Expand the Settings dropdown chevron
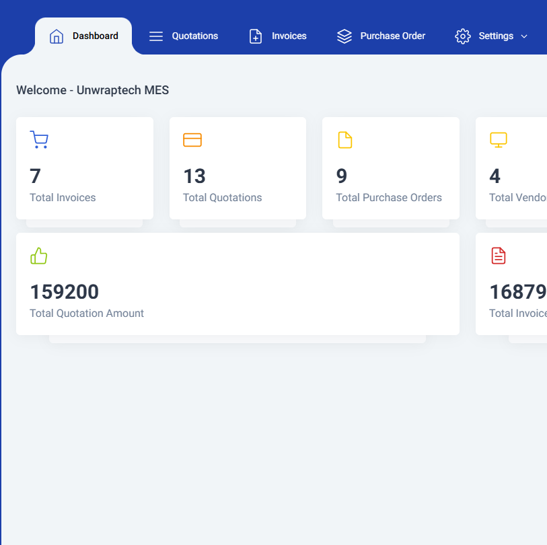547x545 pixels. point(525,36)
